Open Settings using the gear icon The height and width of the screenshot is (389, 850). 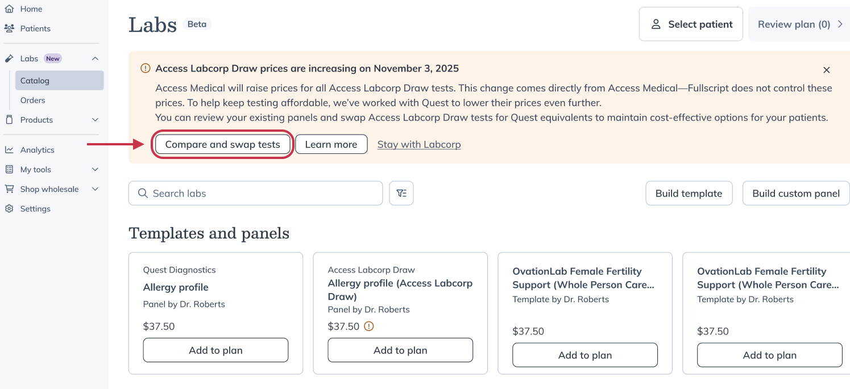tap(10, 208)
